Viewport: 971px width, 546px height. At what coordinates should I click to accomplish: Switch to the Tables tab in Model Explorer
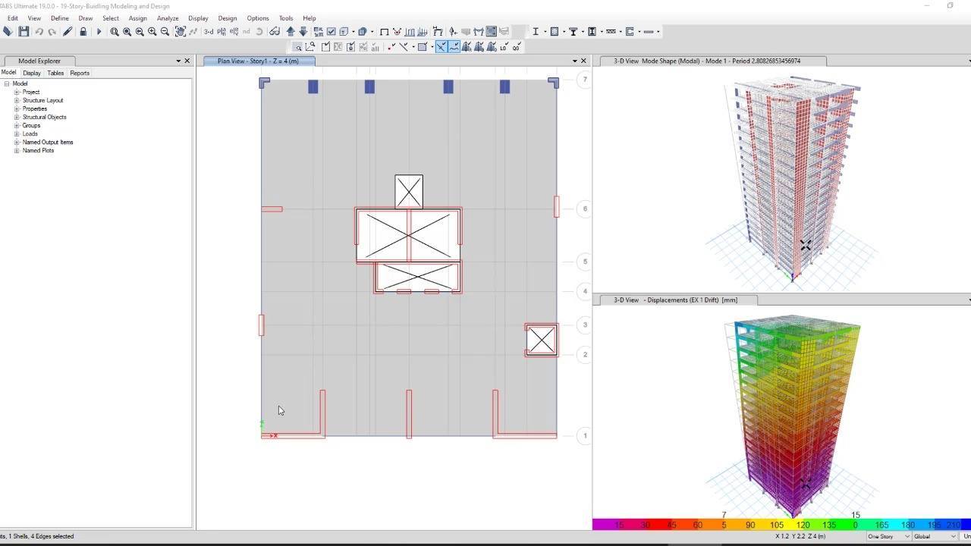tap(55, 73)
